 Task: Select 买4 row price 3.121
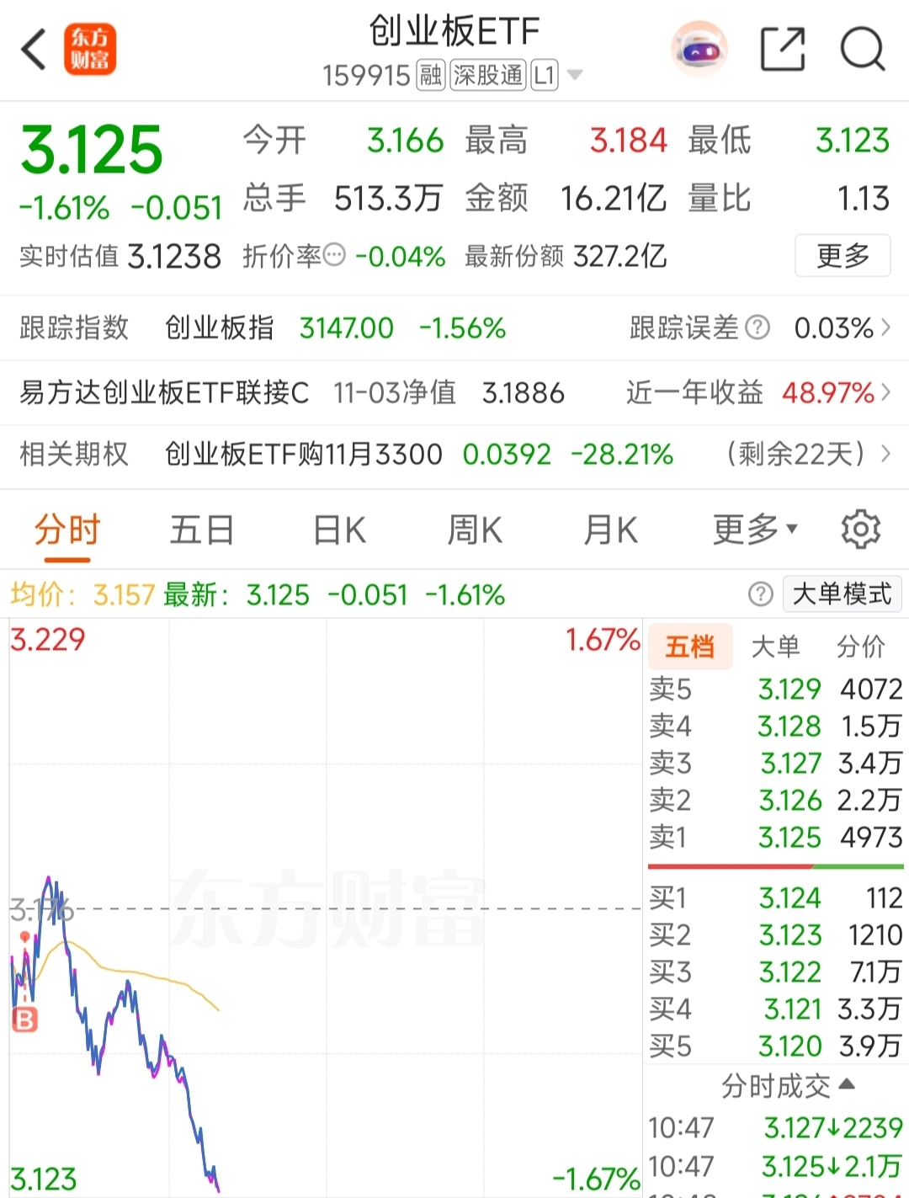775,1009
